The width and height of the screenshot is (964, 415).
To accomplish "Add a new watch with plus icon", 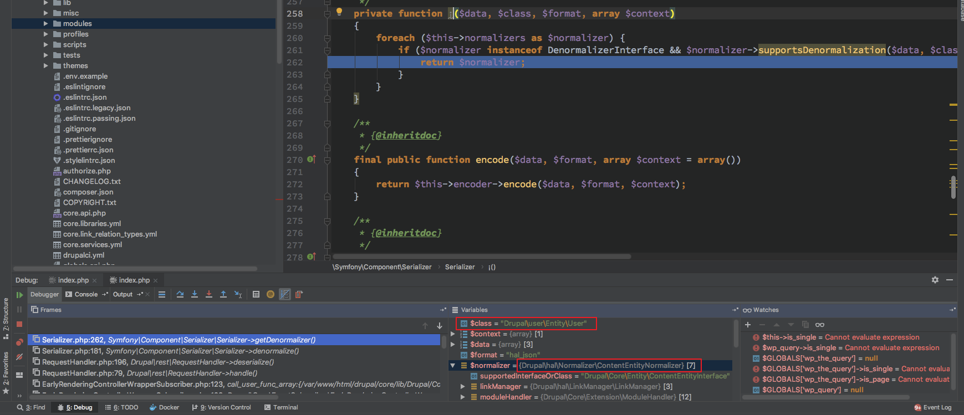I will (x=748, y=325).
